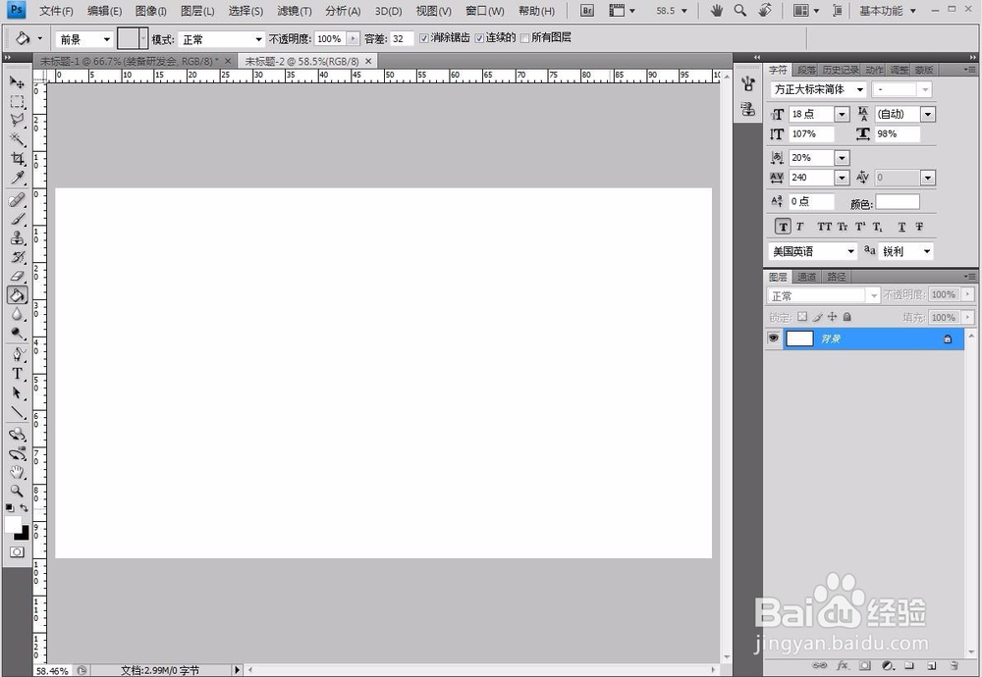Select the Rectangular Marquee tool

(17, 101)
